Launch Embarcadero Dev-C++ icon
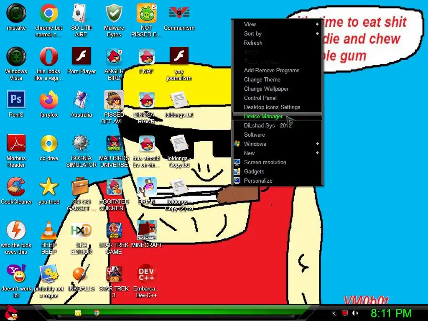 (147, 273)
